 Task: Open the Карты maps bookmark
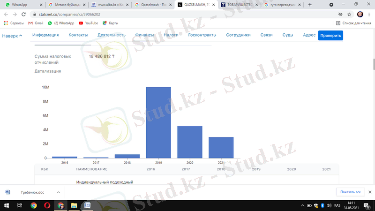[110, 23]
